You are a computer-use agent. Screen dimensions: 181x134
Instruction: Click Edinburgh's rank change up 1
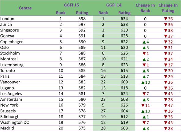tap(146, 117)
